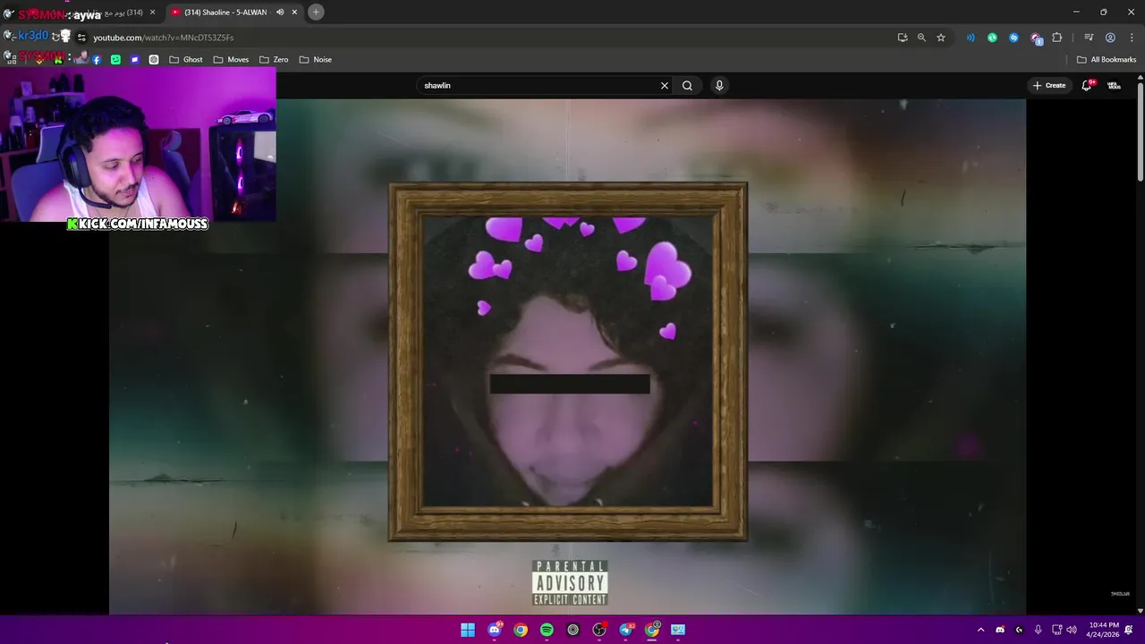Open the Ghost bookmarks folder
This screenshot has height=644, width=1145.
coord(186,60)
